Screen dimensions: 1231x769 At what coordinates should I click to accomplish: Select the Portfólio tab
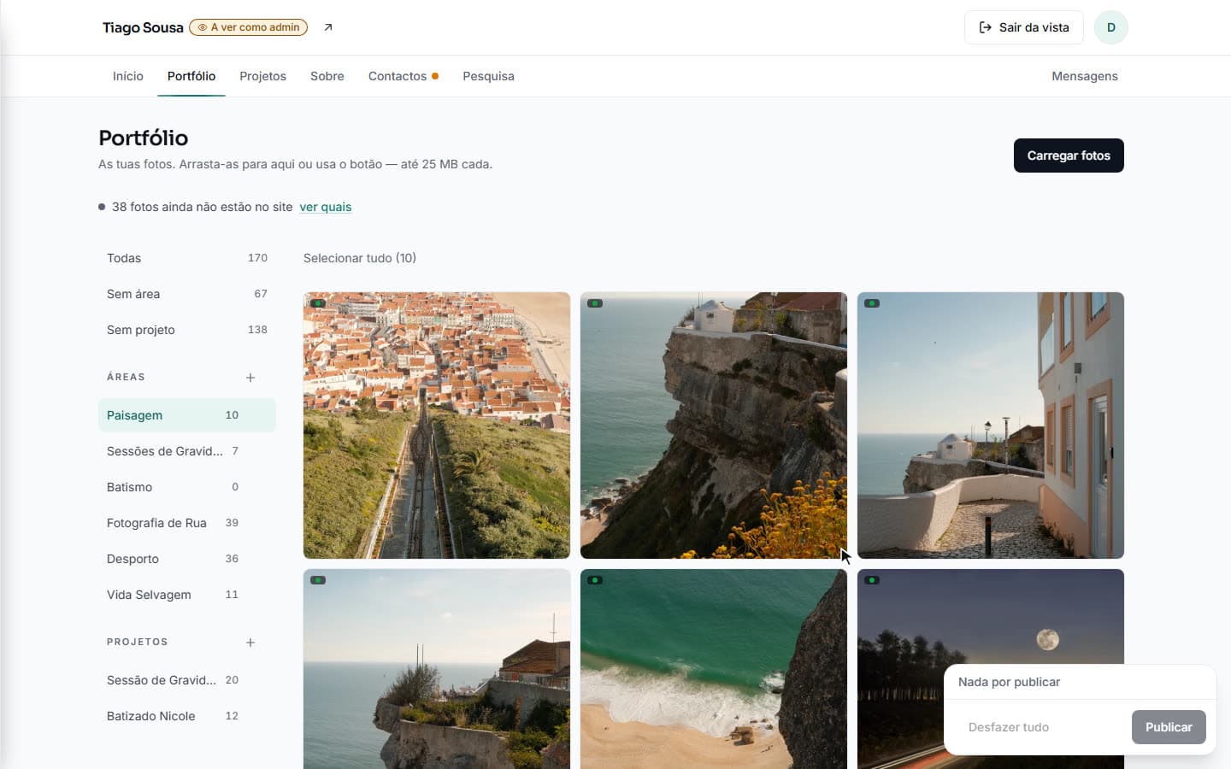[191, 76]
